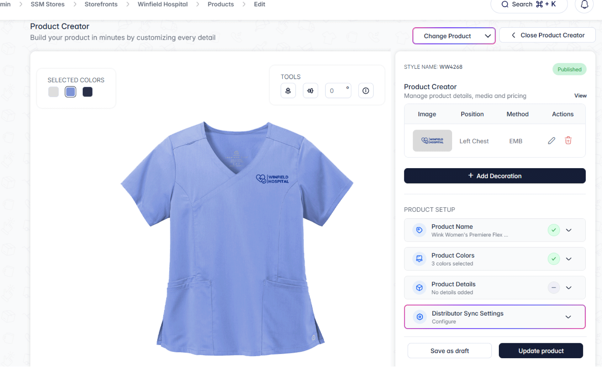The width and height of the screenshot is (602, 377).
Task: Click the Search command bar
Action: (x=529, y=4)
